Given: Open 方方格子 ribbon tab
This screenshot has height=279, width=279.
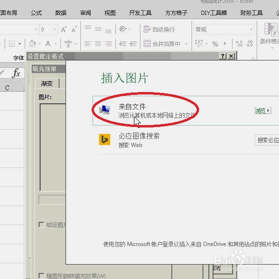Looking at the screenshot, I should click(x=176, y=13).
